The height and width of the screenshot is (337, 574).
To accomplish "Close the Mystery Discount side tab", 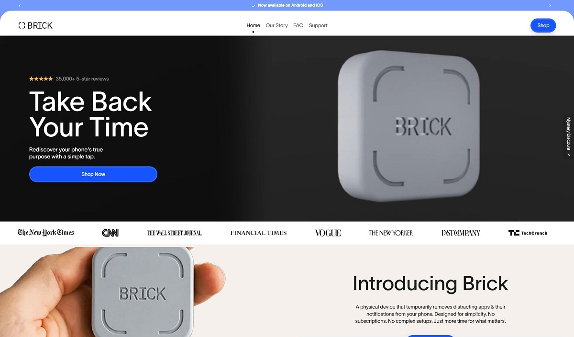I will click(569, 155).
